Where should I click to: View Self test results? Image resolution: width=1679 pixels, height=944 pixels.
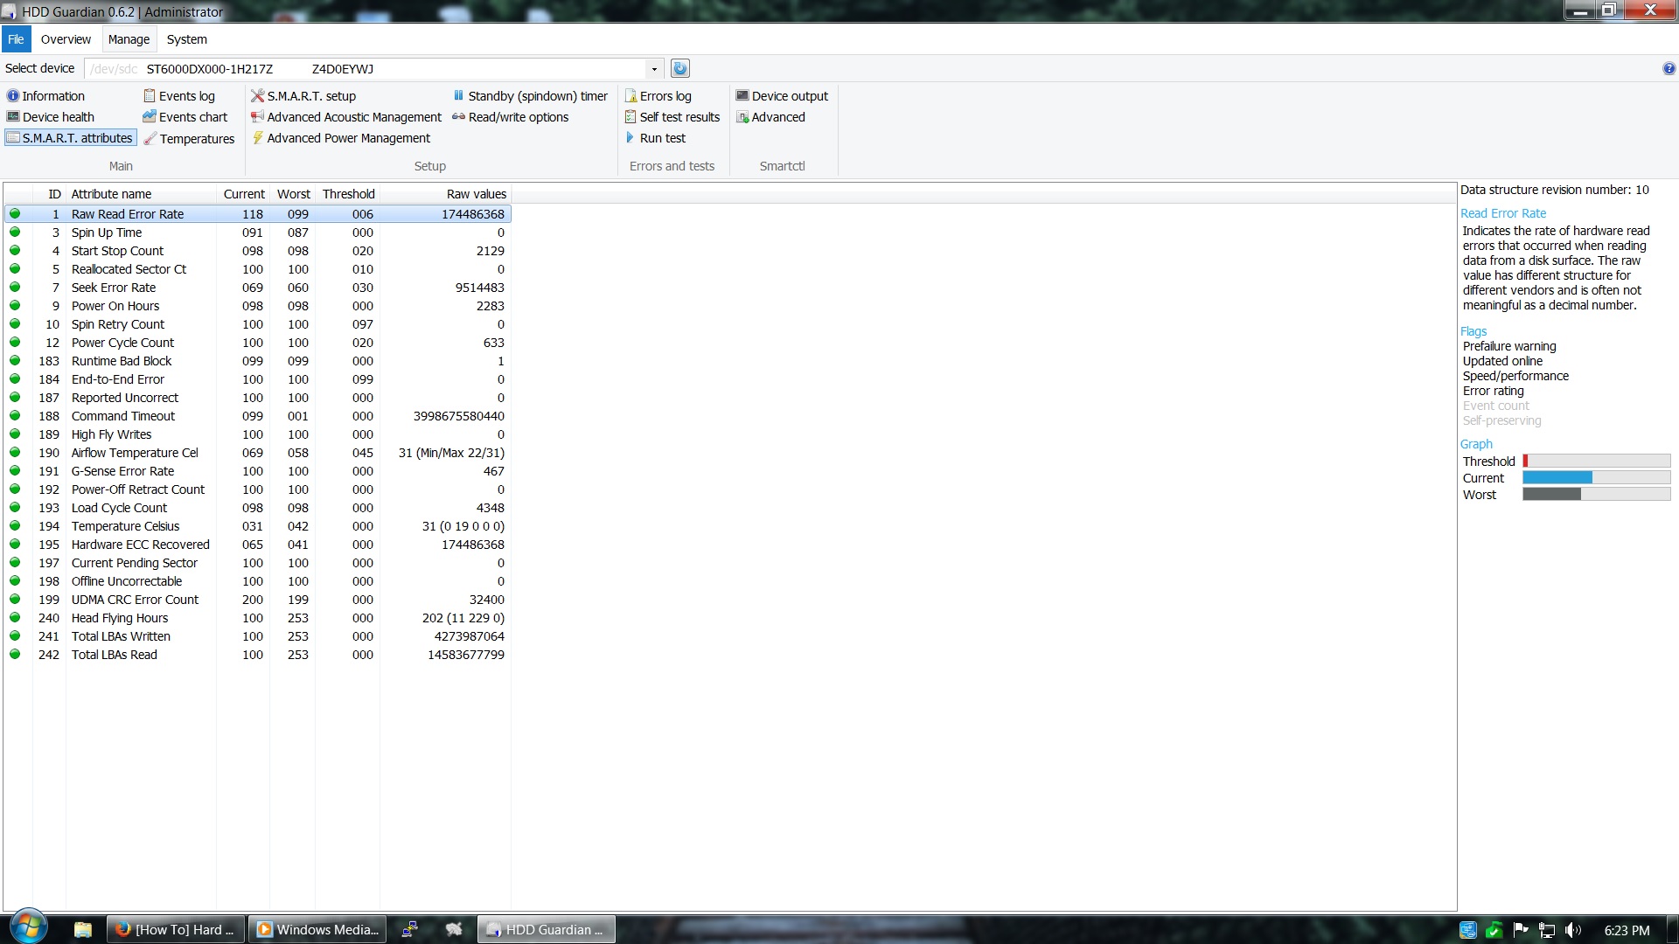pos(672,117)
